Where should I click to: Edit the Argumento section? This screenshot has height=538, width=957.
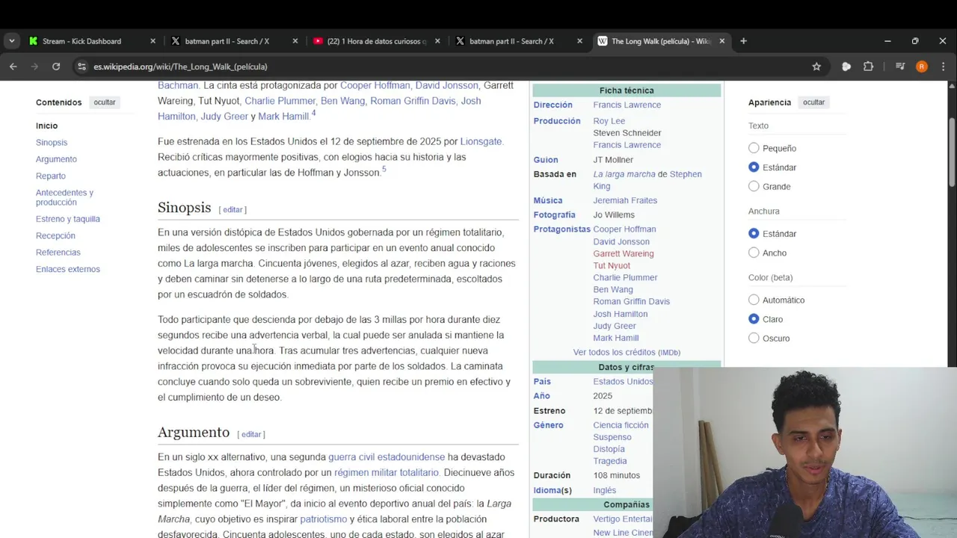(251, 434)
